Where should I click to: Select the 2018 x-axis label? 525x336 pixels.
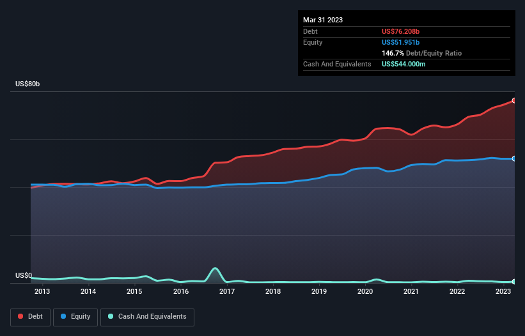coord(273,291)
